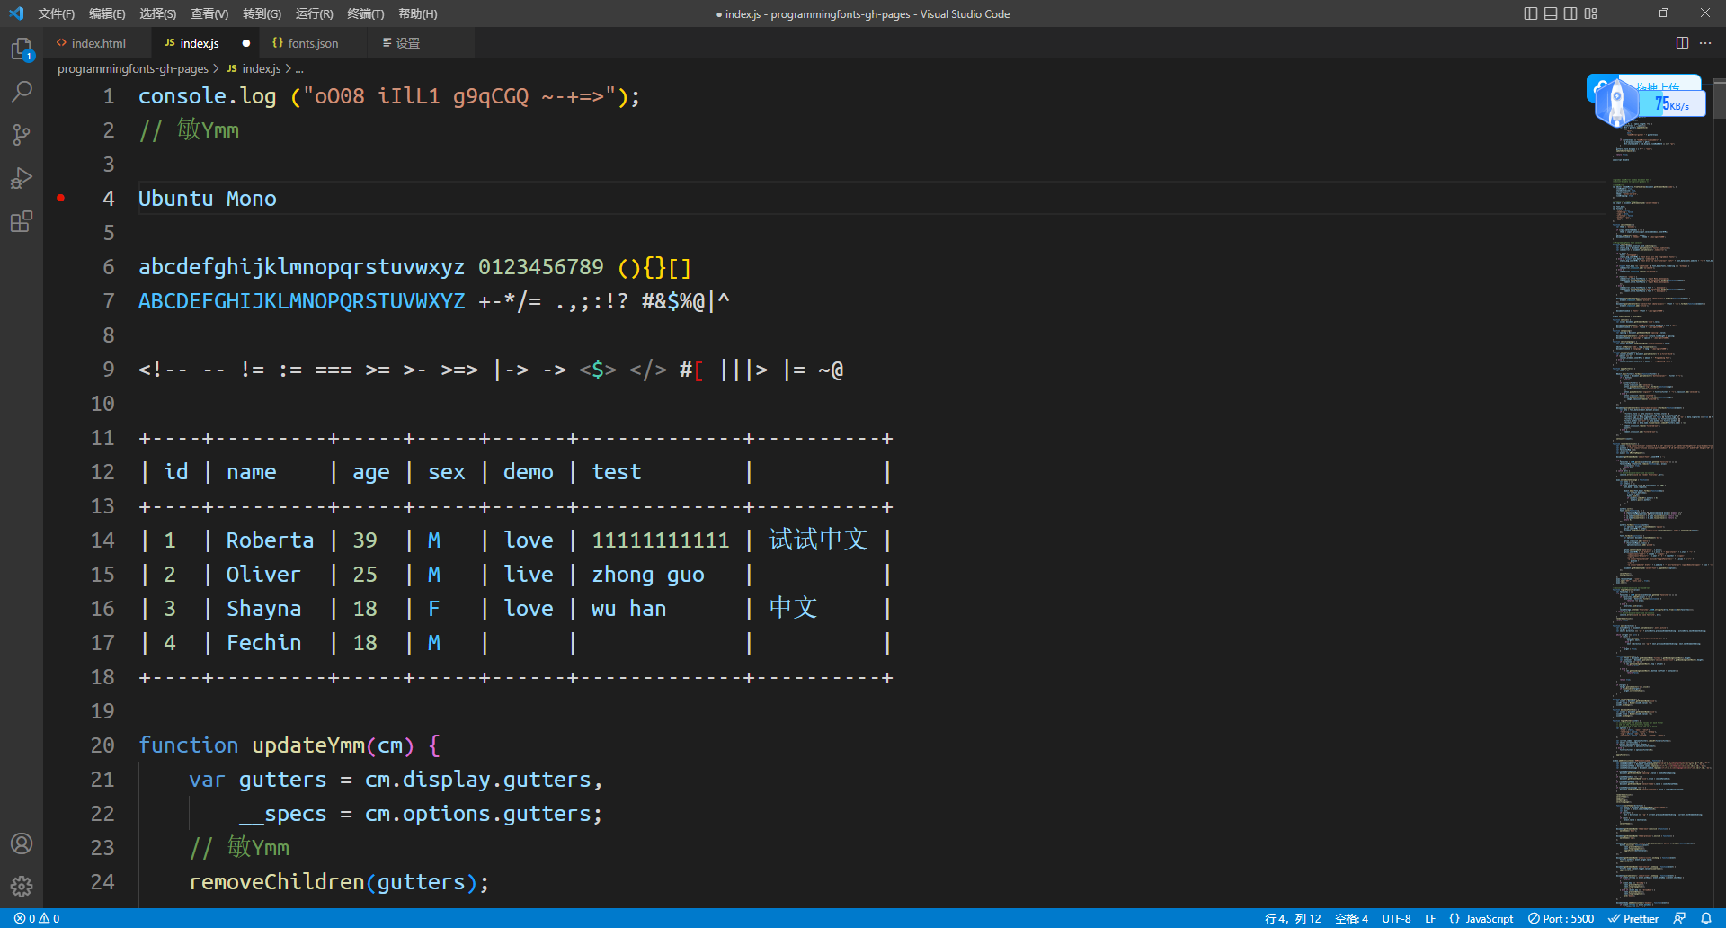
Task: Split the editor to the right
Action: pos(1682,43)
